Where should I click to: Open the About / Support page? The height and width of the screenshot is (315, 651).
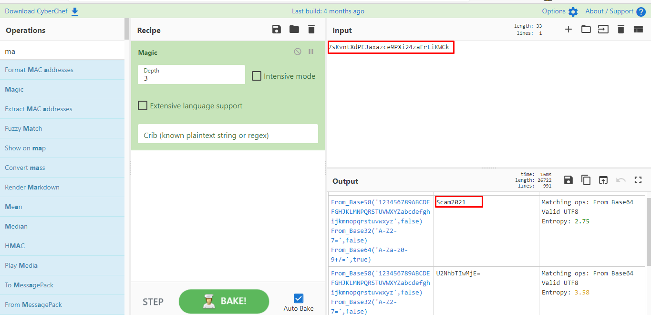[610, 10]
